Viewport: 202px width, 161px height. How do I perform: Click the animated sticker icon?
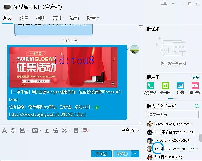[22, 130]
